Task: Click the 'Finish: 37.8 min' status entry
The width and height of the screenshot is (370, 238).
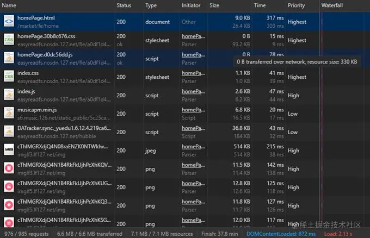Action: point(220,234)
